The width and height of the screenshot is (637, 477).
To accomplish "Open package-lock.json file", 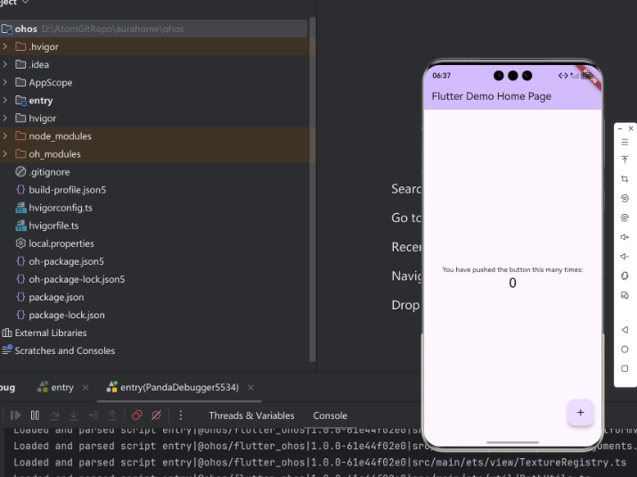I will tap(67, 315).
